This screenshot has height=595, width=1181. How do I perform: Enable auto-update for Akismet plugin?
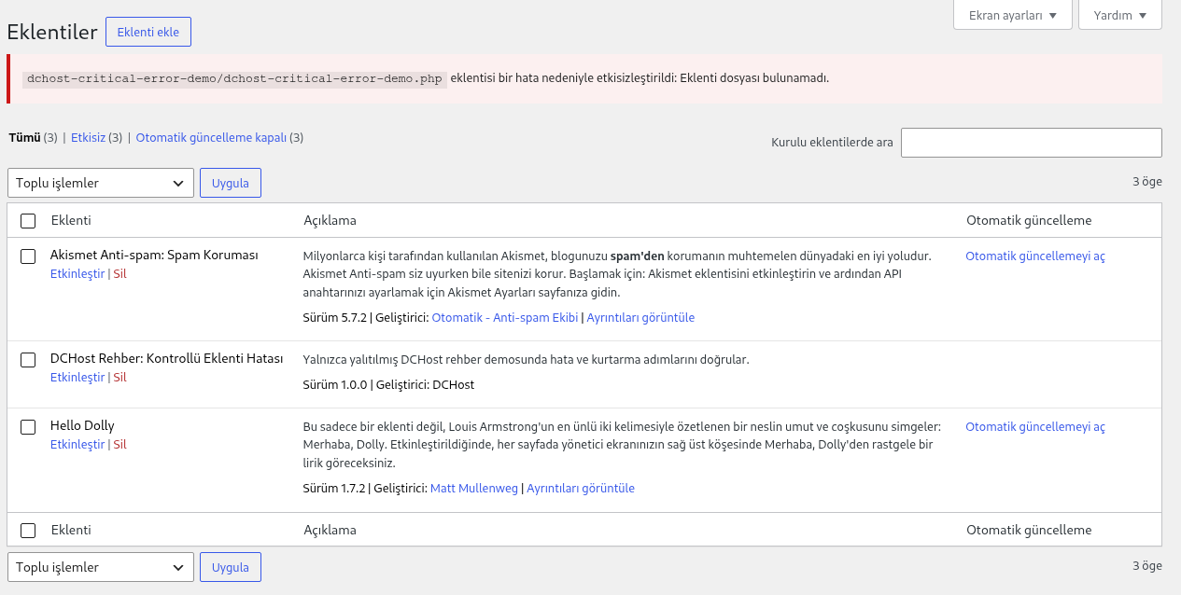coord(1035,256)
